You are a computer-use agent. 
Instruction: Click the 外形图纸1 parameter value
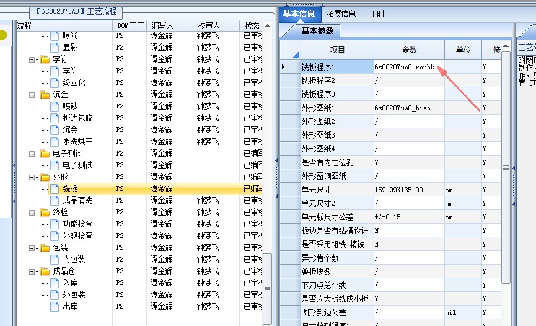[x=409, y=108]
